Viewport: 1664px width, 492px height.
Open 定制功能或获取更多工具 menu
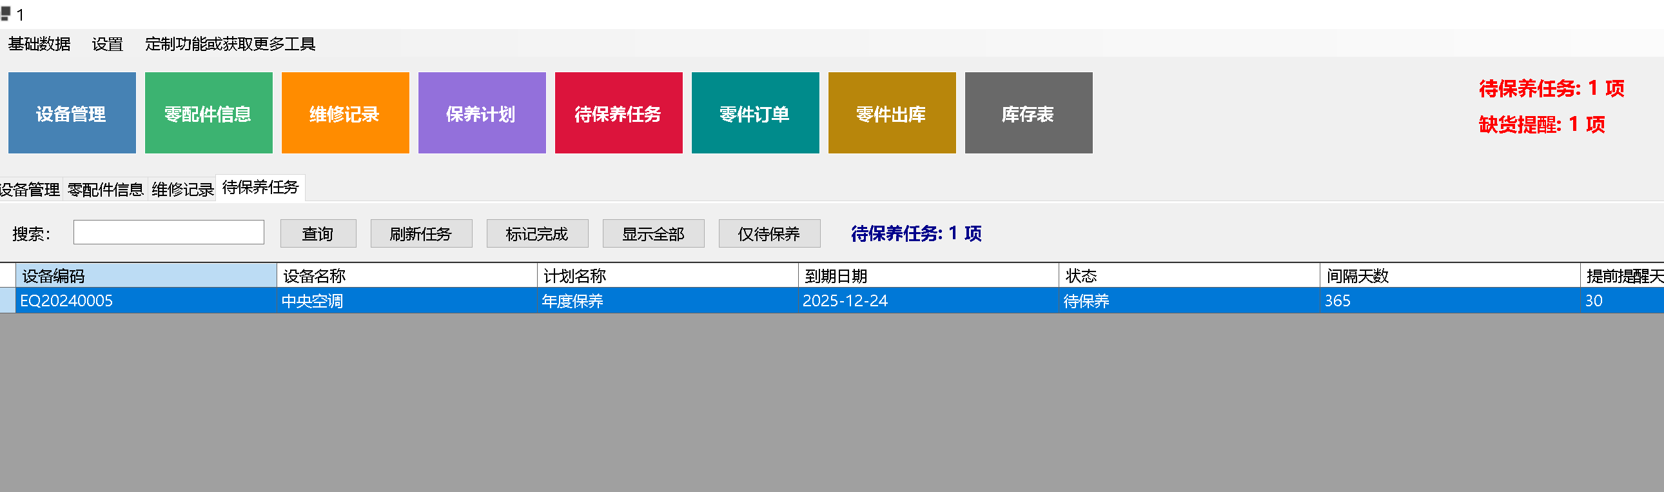[230, 44]
